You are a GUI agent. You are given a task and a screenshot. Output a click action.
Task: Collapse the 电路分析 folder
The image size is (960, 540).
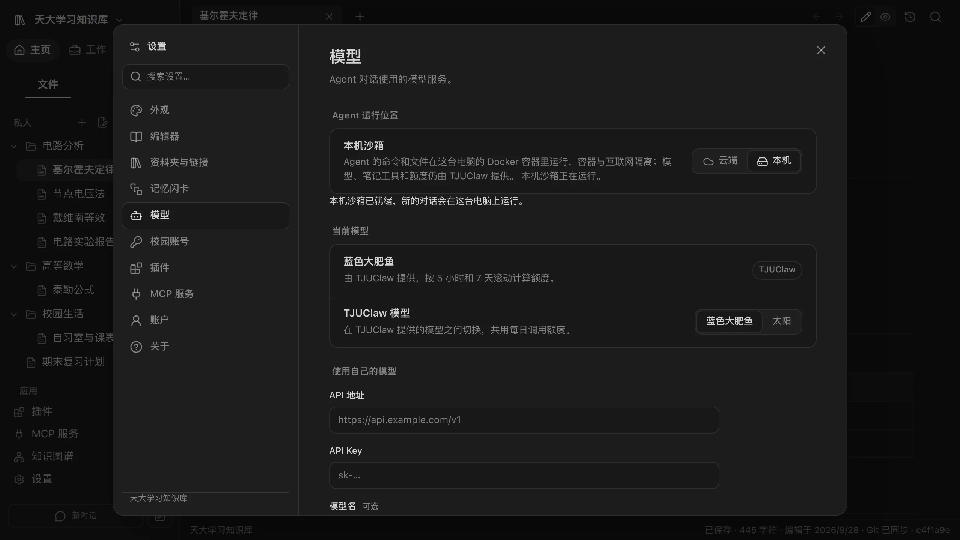pyautogui.click(x=14, y=146)
